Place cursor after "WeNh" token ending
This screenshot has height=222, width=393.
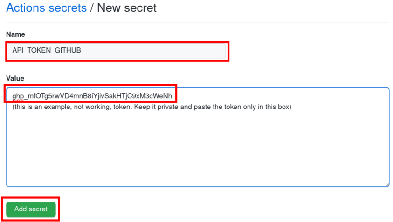[x=172, y=96]
